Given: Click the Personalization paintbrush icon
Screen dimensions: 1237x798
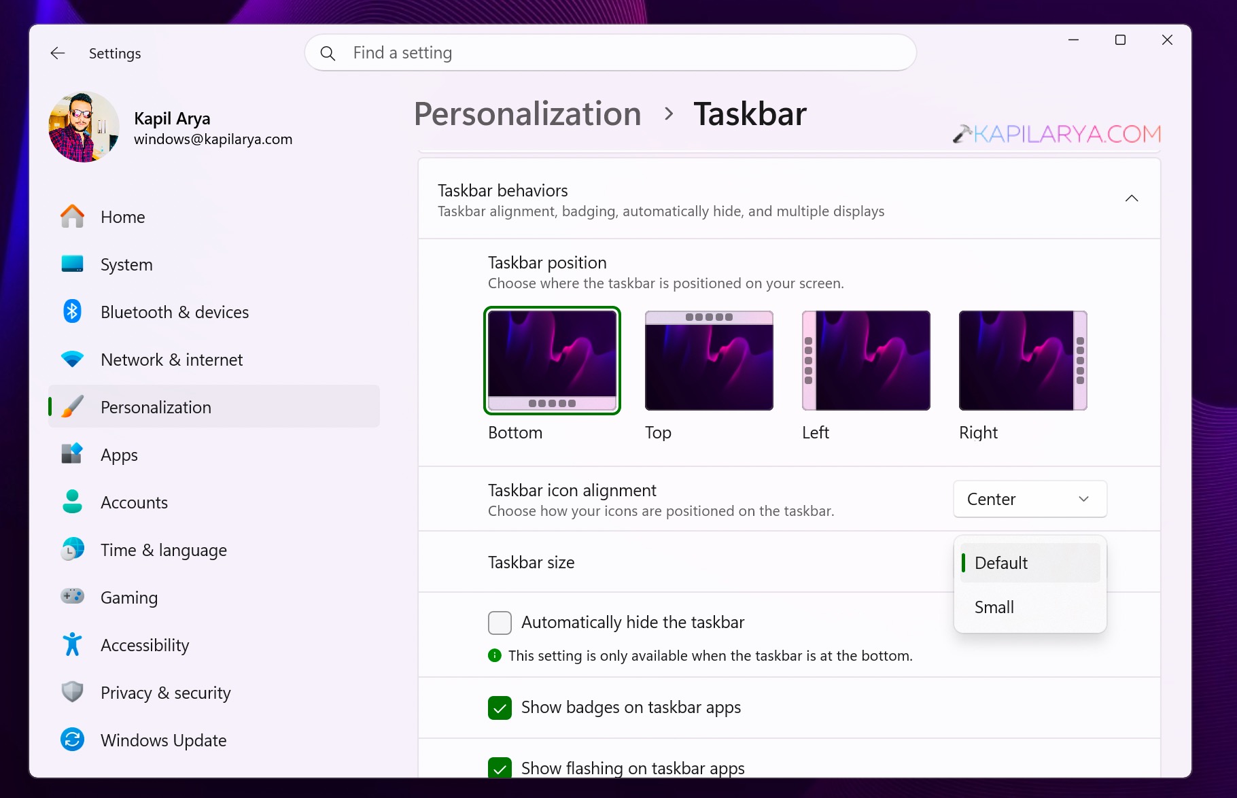Looking at the screenshot, I should tap(72, 406).
